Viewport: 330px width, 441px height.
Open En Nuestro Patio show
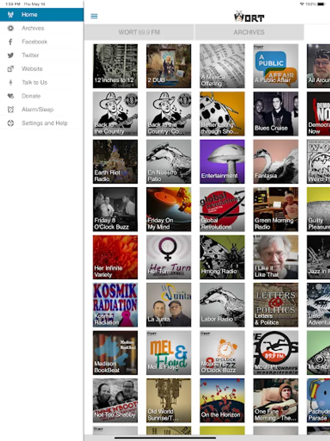point(169,161)
